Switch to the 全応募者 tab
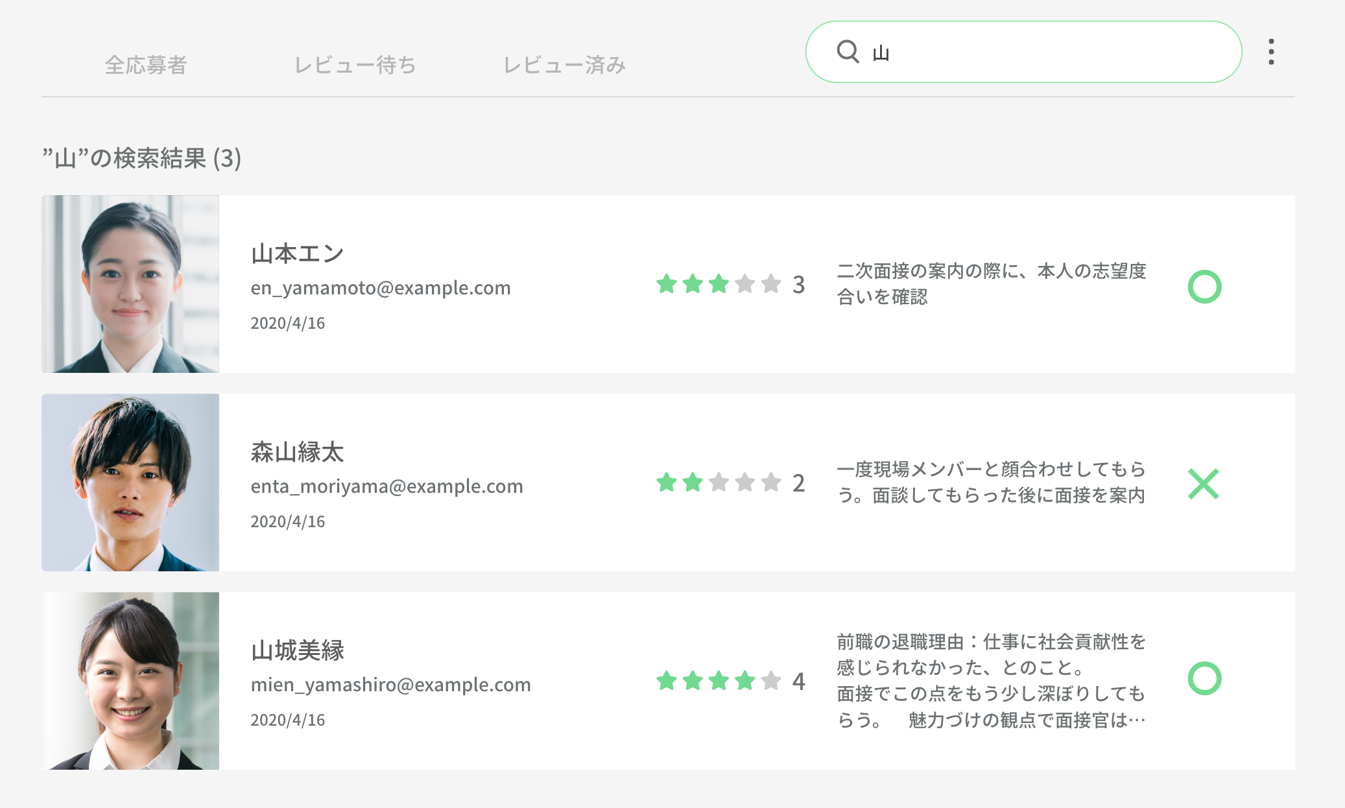 tap(146, 65)
